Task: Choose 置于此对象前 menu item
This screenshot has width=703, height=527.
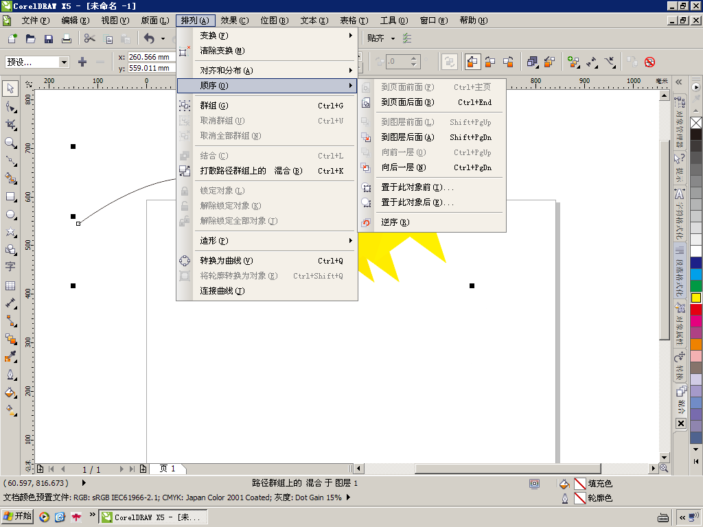Action: (x=433, y=187)
